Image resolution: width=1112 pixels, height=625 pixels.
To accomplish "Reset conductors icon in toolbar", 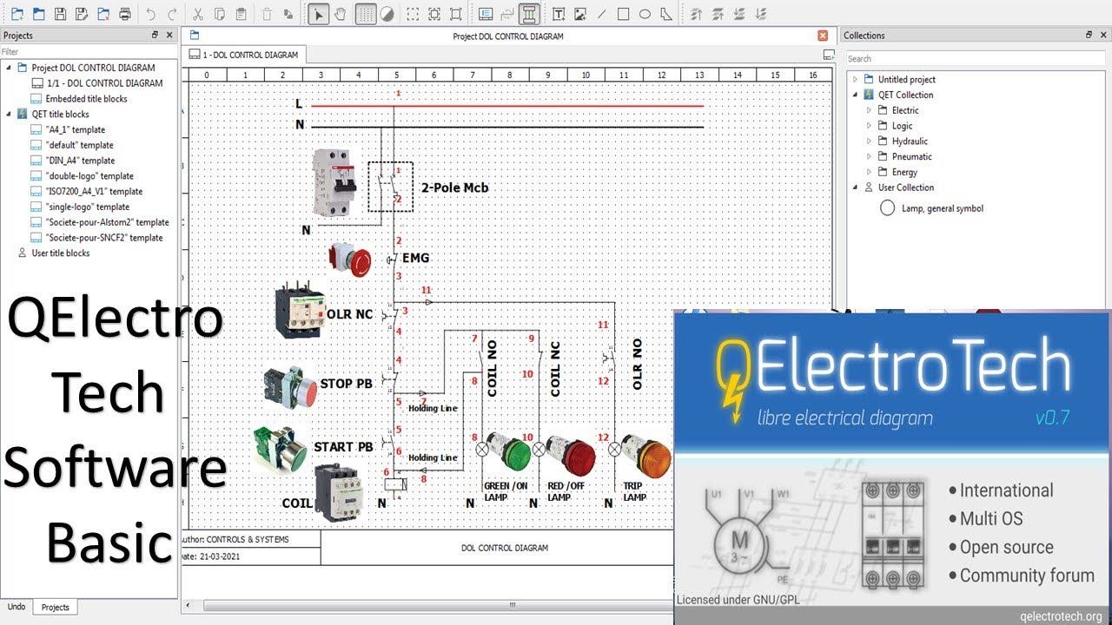I will coord(507,14).
